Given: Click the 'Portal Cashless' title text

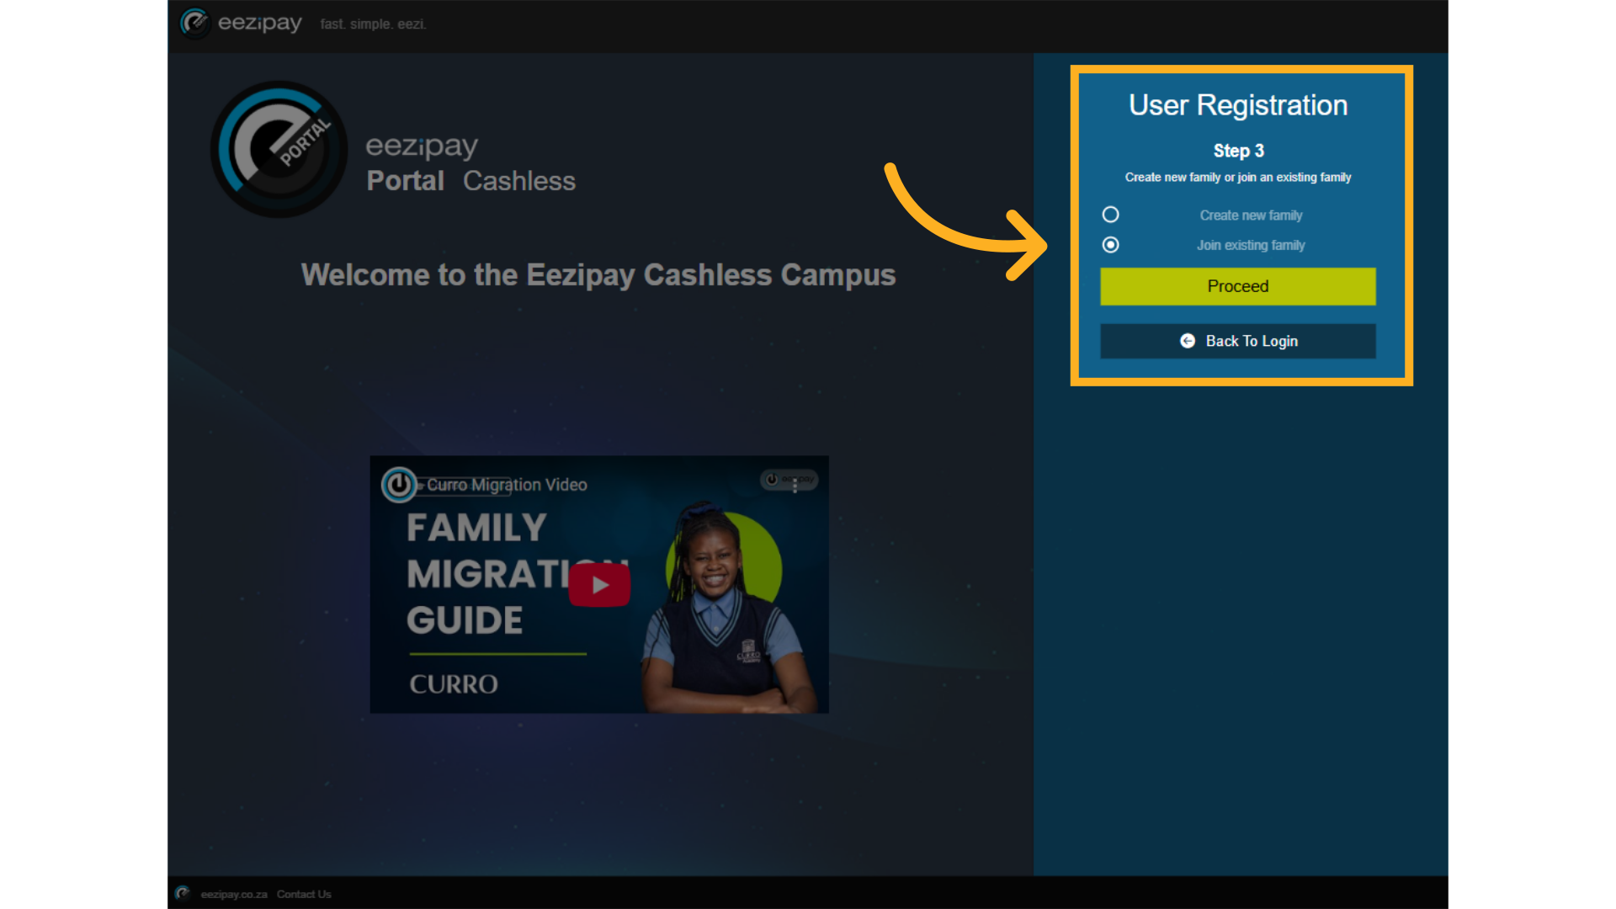Looking at the screenshot, I should click(x=471, y=181).
